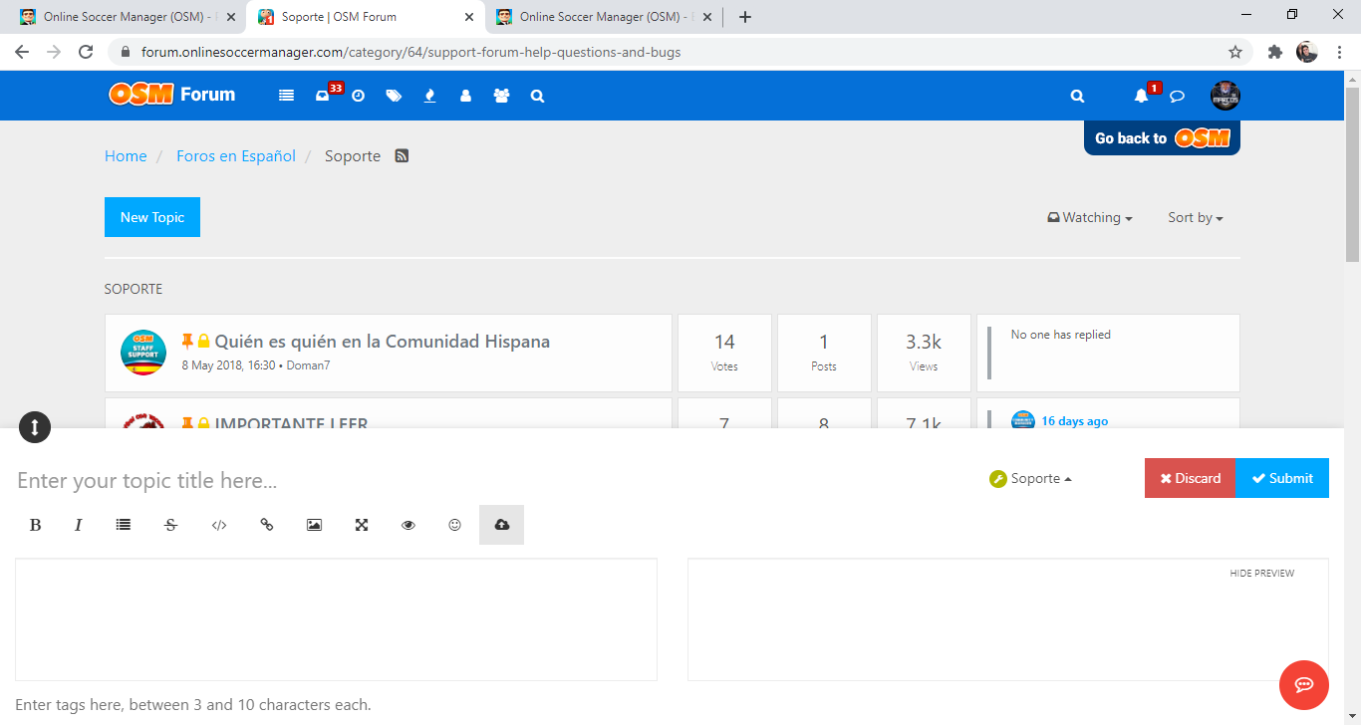Insert a picture with the image icon
The width and height of the screenshot is (1361, 725).
click(x=314, y=525)
